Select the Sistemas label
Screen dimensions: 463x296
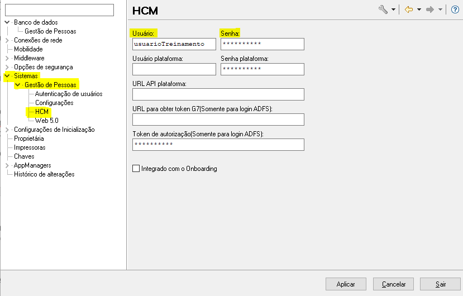click(x=26, y=76)
